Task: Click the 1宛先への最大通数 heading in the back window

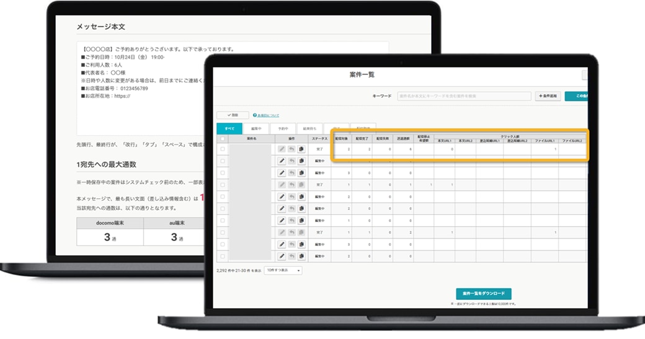Action: coord(106,164)
